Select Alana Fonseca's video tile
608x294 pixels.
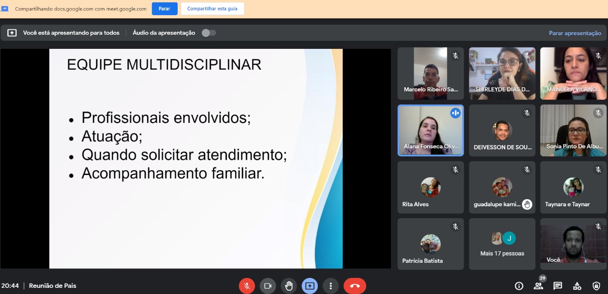tap(430, 130)
